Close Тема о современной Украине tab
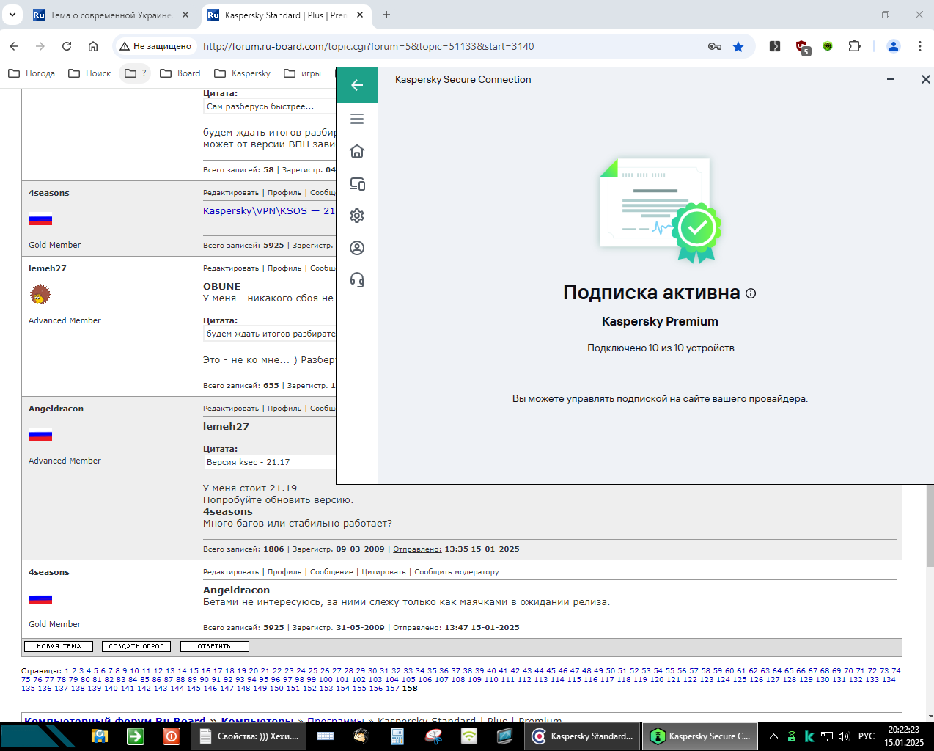 pyautogui.click(x=185, y=15)
